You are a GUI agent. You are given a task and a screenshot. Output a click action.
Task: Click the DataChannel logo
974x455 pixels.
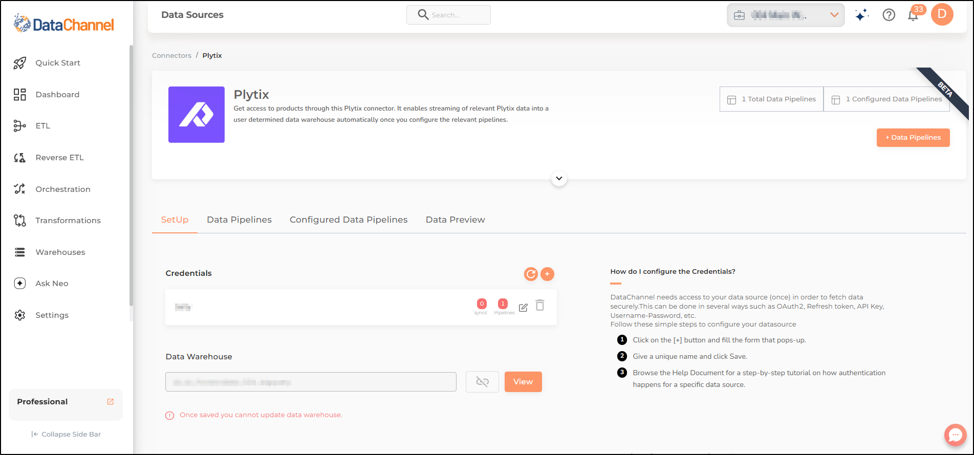[64, 24]
